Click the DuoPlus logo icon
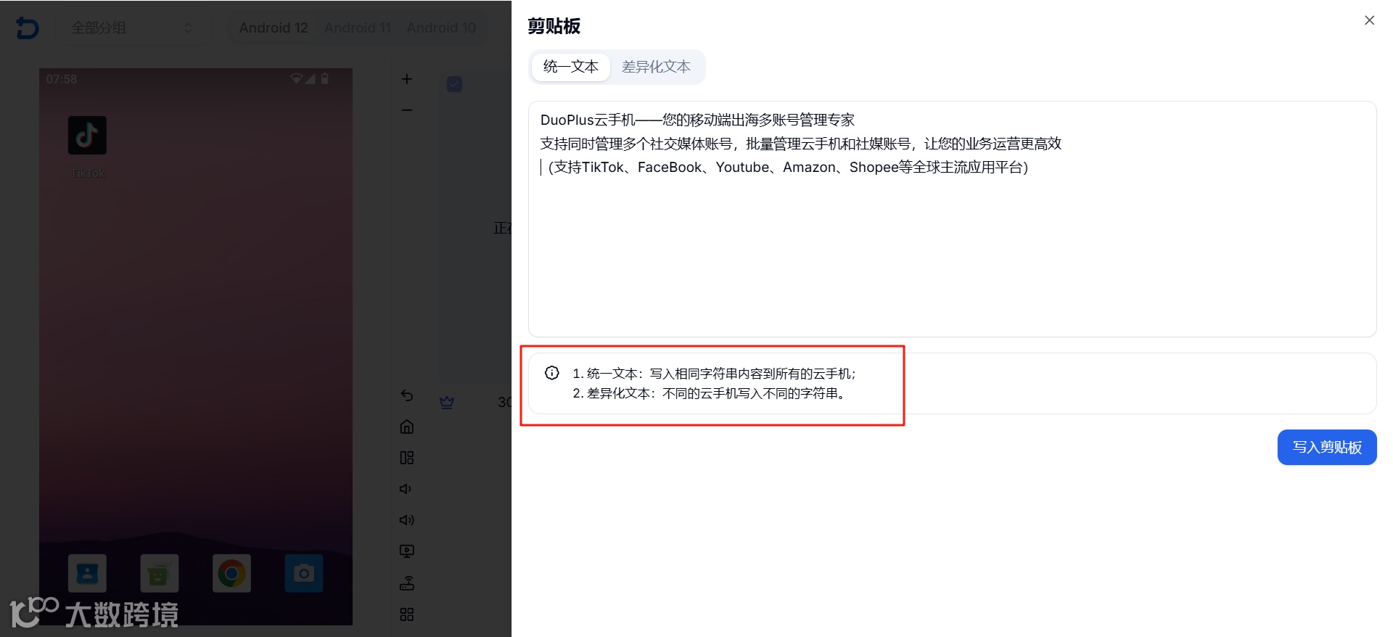Image resolution: width=1393 pixels, height=637 pixels. pos(28,28)
